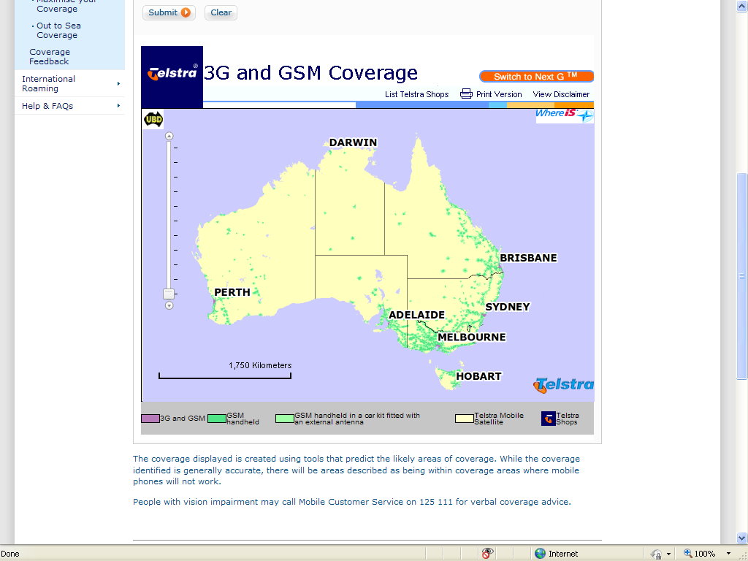Screen dimensions: 748x561
Task: Open the Help & FAQs menu item
Action: click(47, 106)
